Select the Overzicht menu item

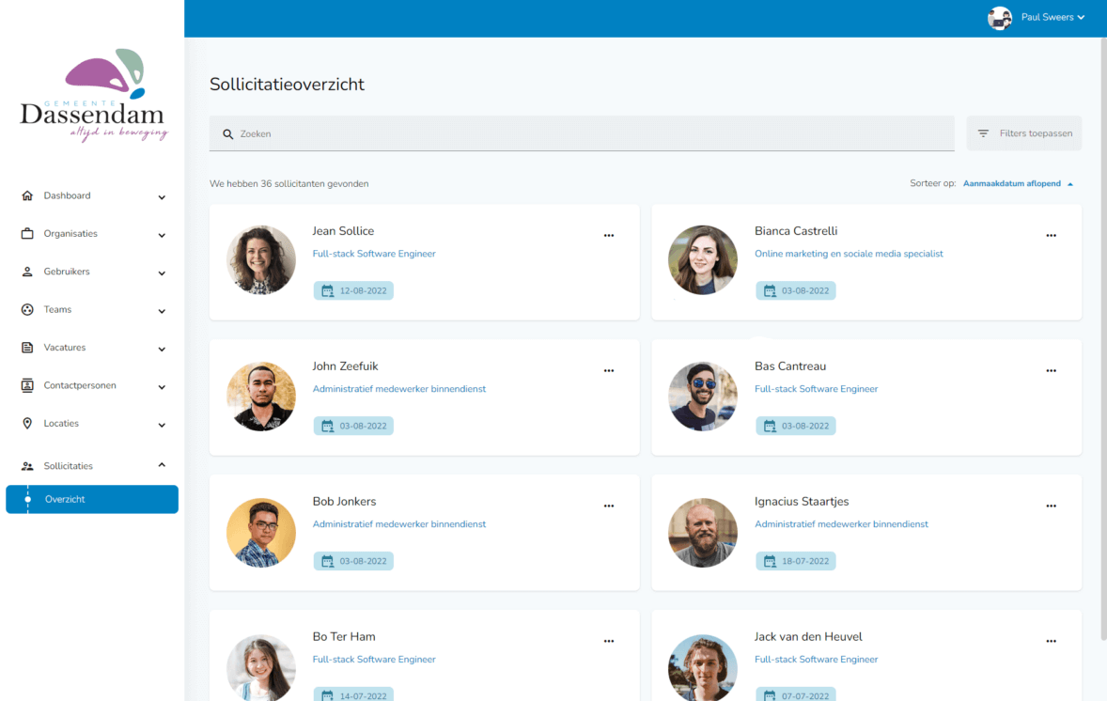(92, 499)
